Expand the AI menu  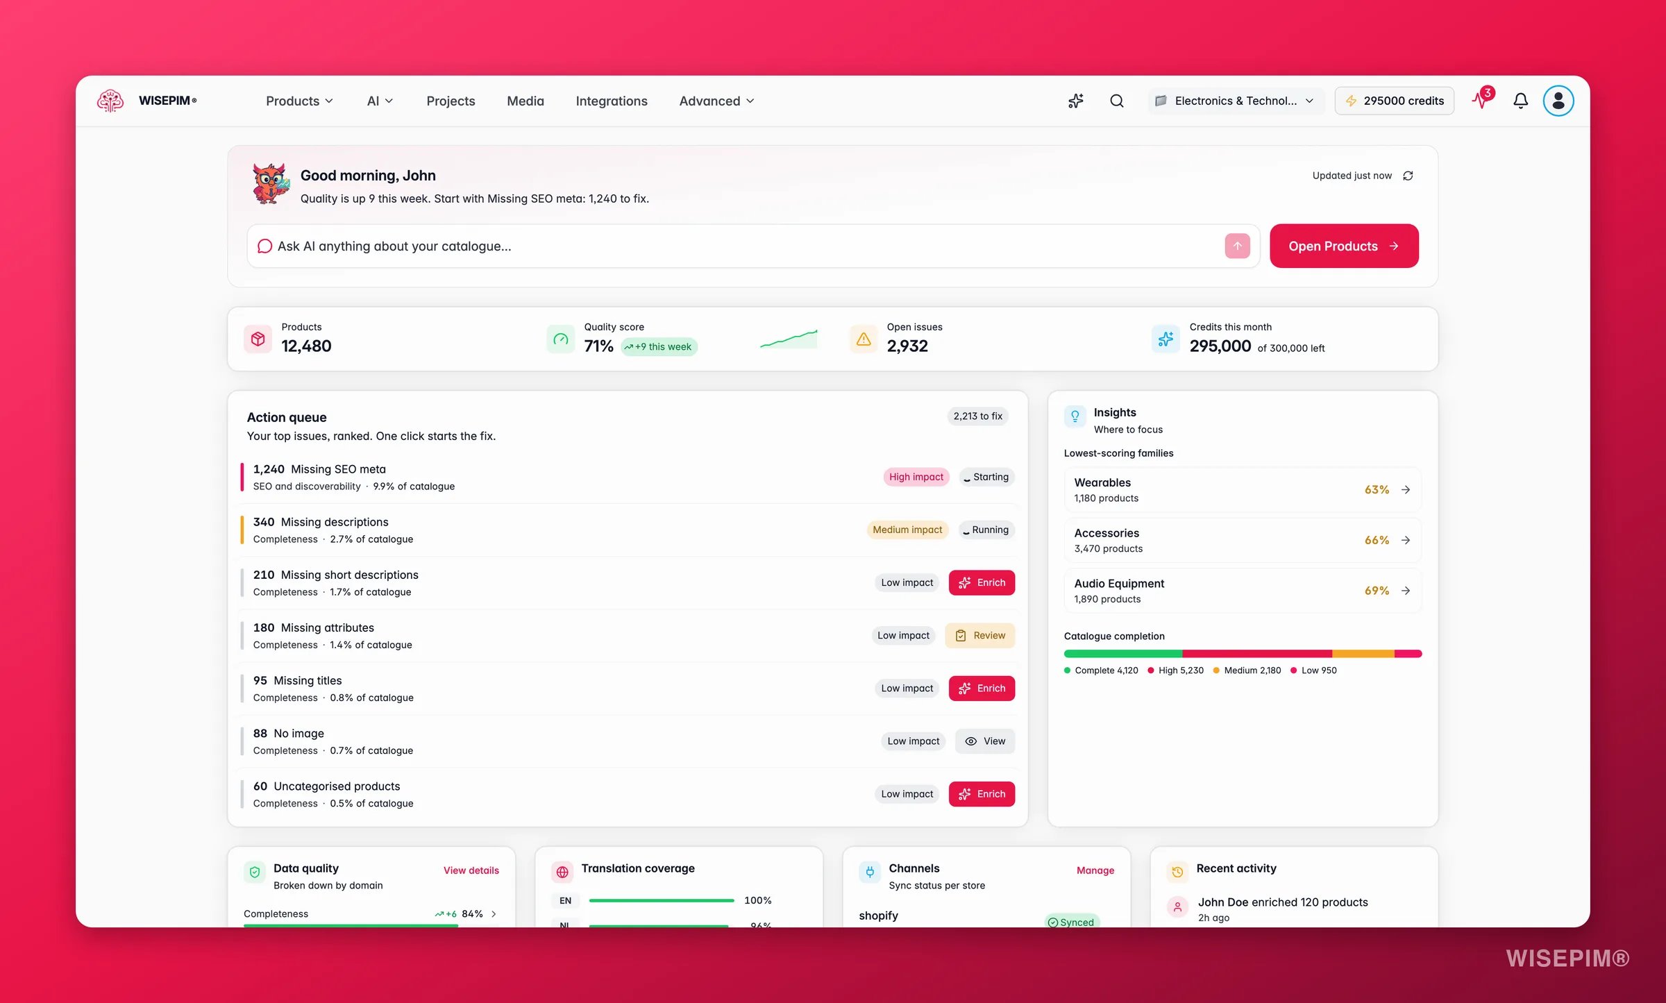point(380,101)
